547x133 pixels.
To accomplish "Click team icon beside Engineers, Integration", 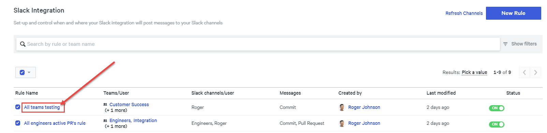I will point(105,120).
